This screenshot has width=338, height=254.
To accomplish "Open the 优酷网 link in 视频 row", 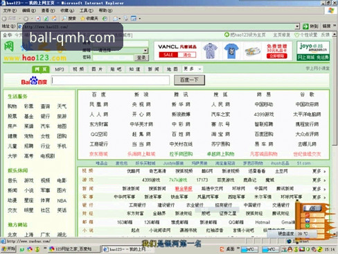I will [x=133, y=171].
